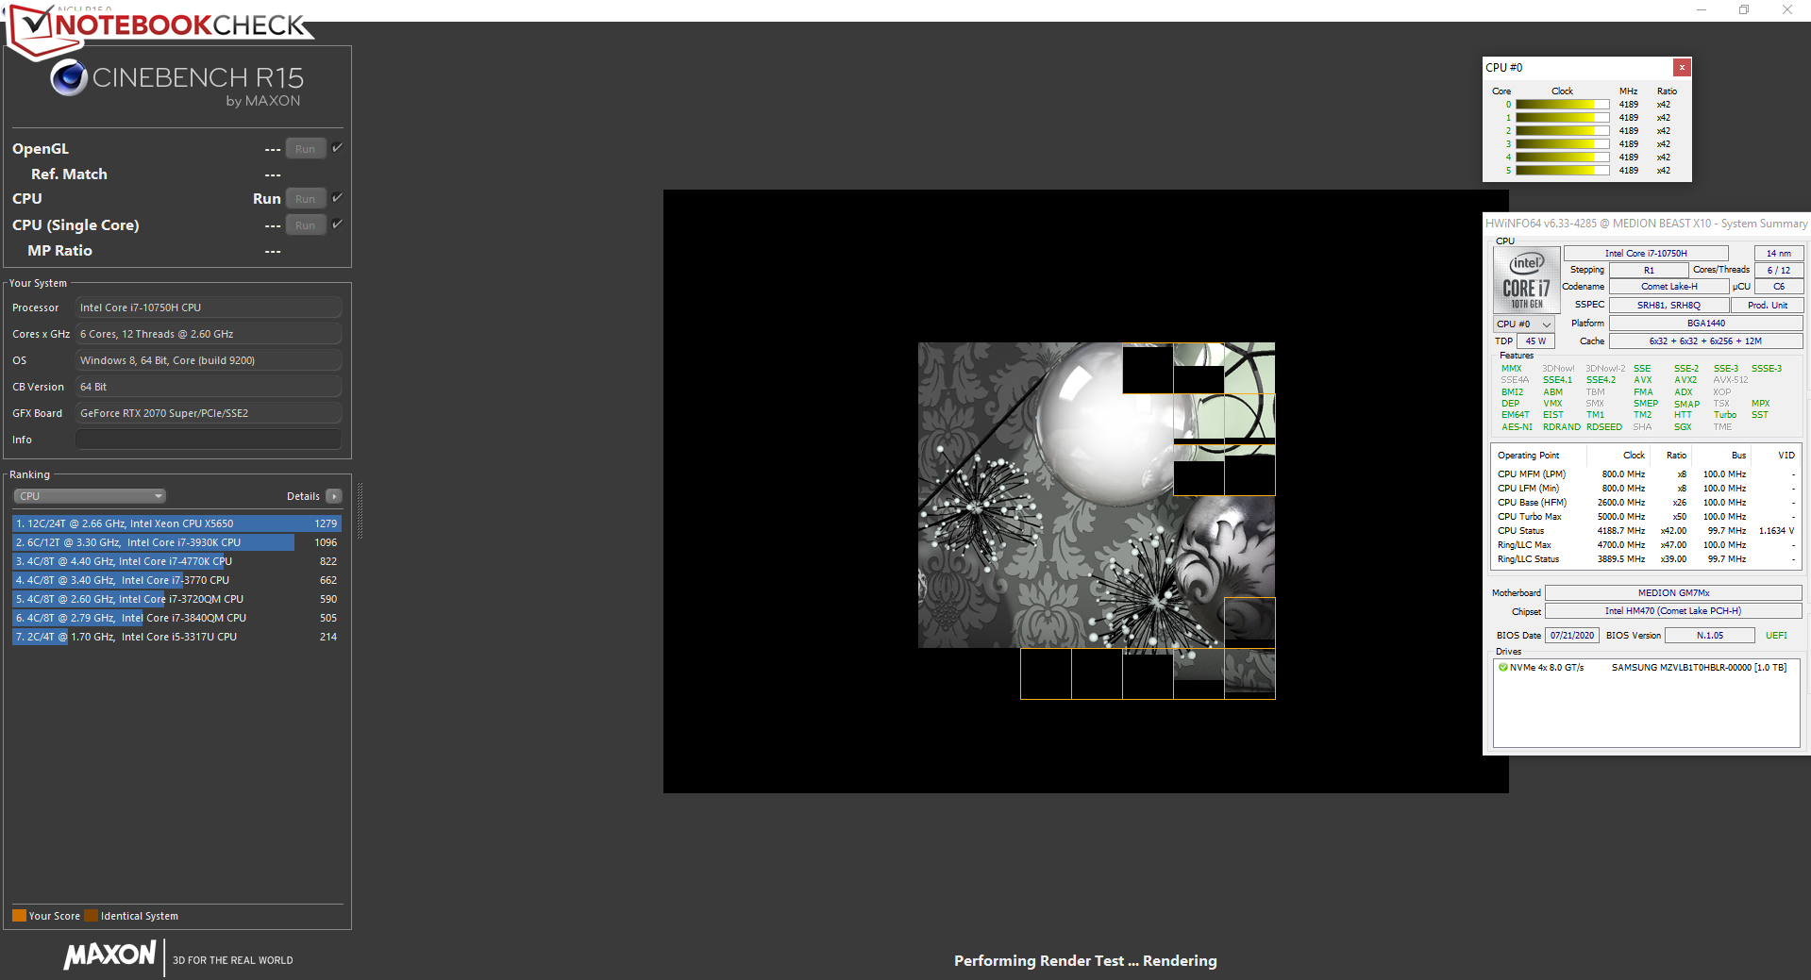This screenshot has width=1811, height=980.
Task: Select the Core i7-4770K ranking entry
Action: click(176, 561)
